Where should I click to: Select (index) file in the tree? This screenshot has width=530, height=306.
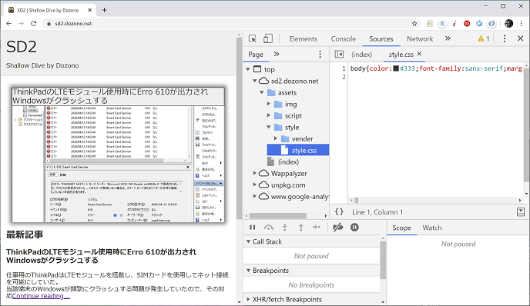pos(288,162)
